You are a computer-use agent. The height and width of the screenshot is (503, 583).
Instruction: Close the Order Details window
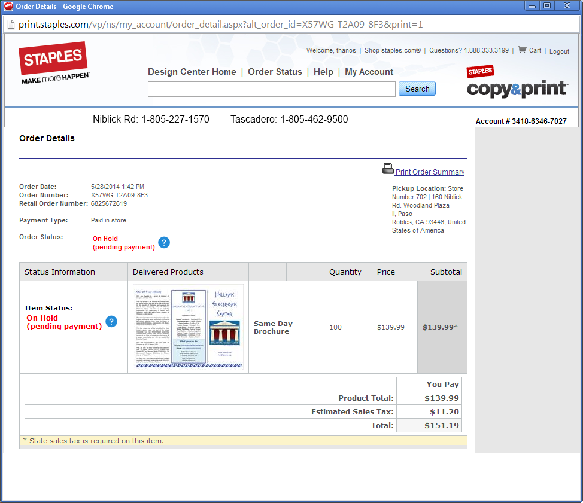(567, 6)
